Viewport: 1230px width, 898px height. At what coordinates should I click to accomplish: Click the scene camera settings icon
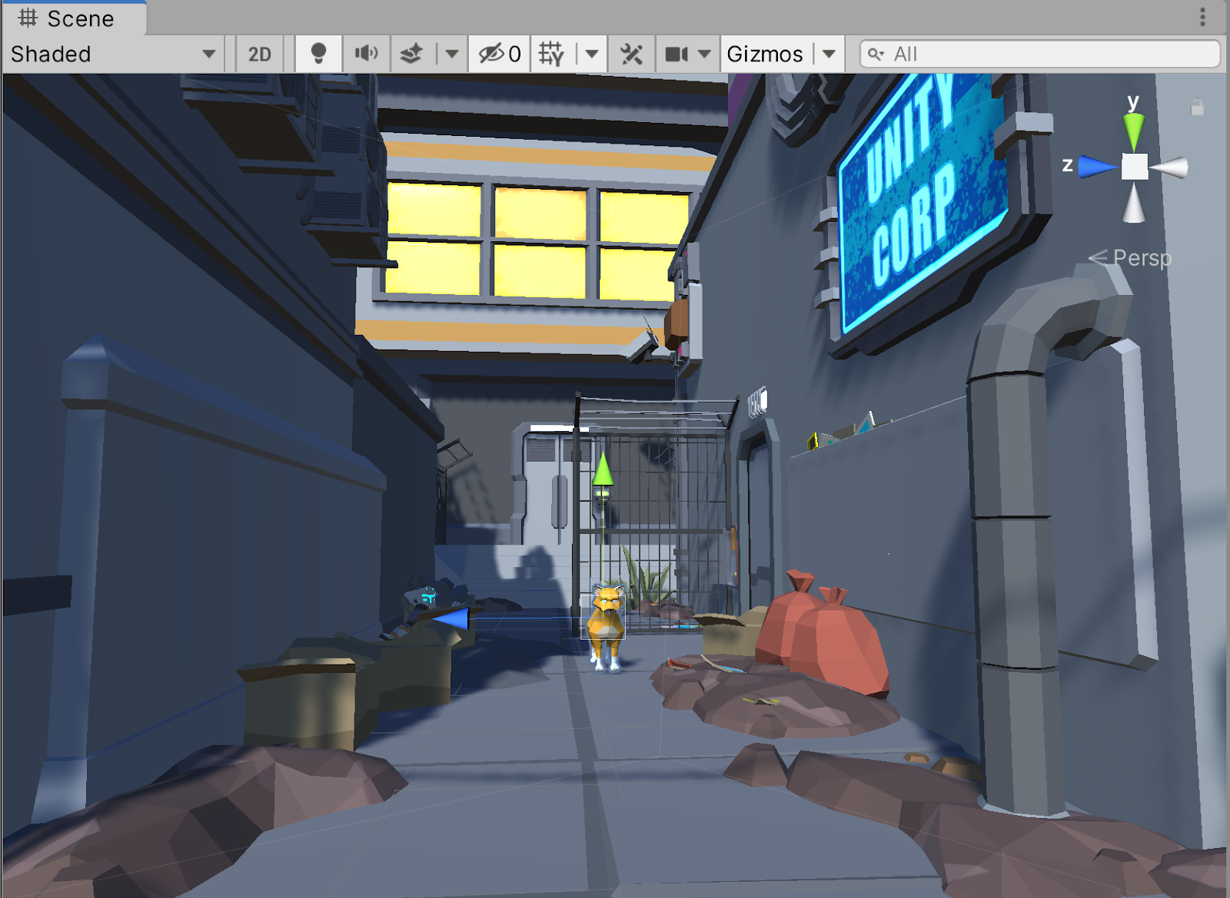pyautogui.click(x=676, y=54)
